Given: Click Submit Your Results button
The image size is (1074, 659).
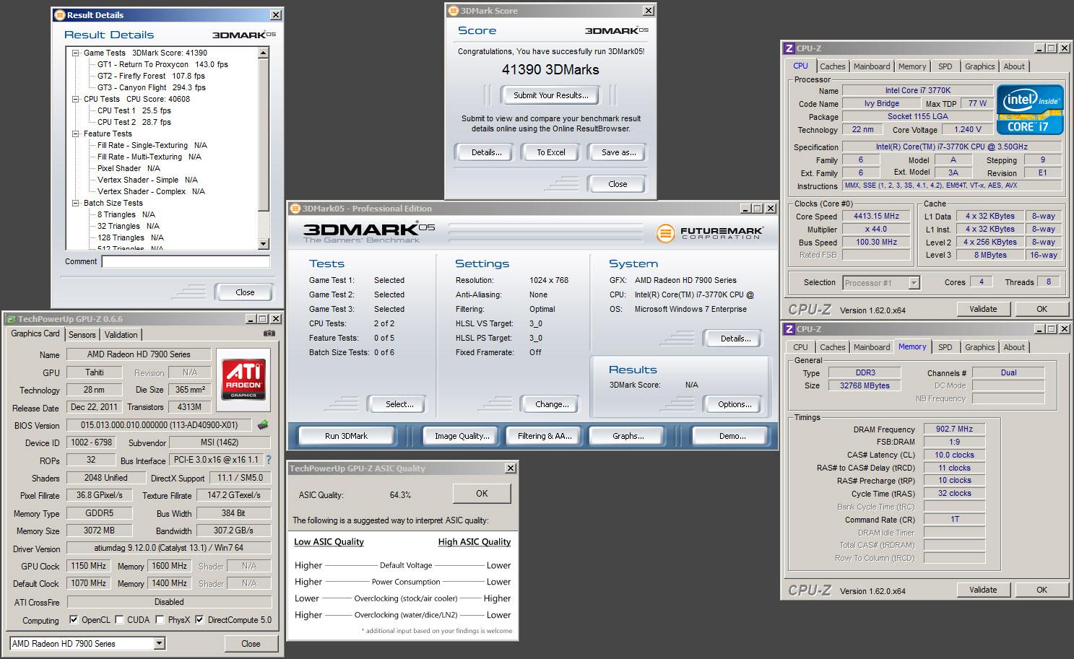Looking at the screenshot, I should pyautogui.click(x=550, y=95).
